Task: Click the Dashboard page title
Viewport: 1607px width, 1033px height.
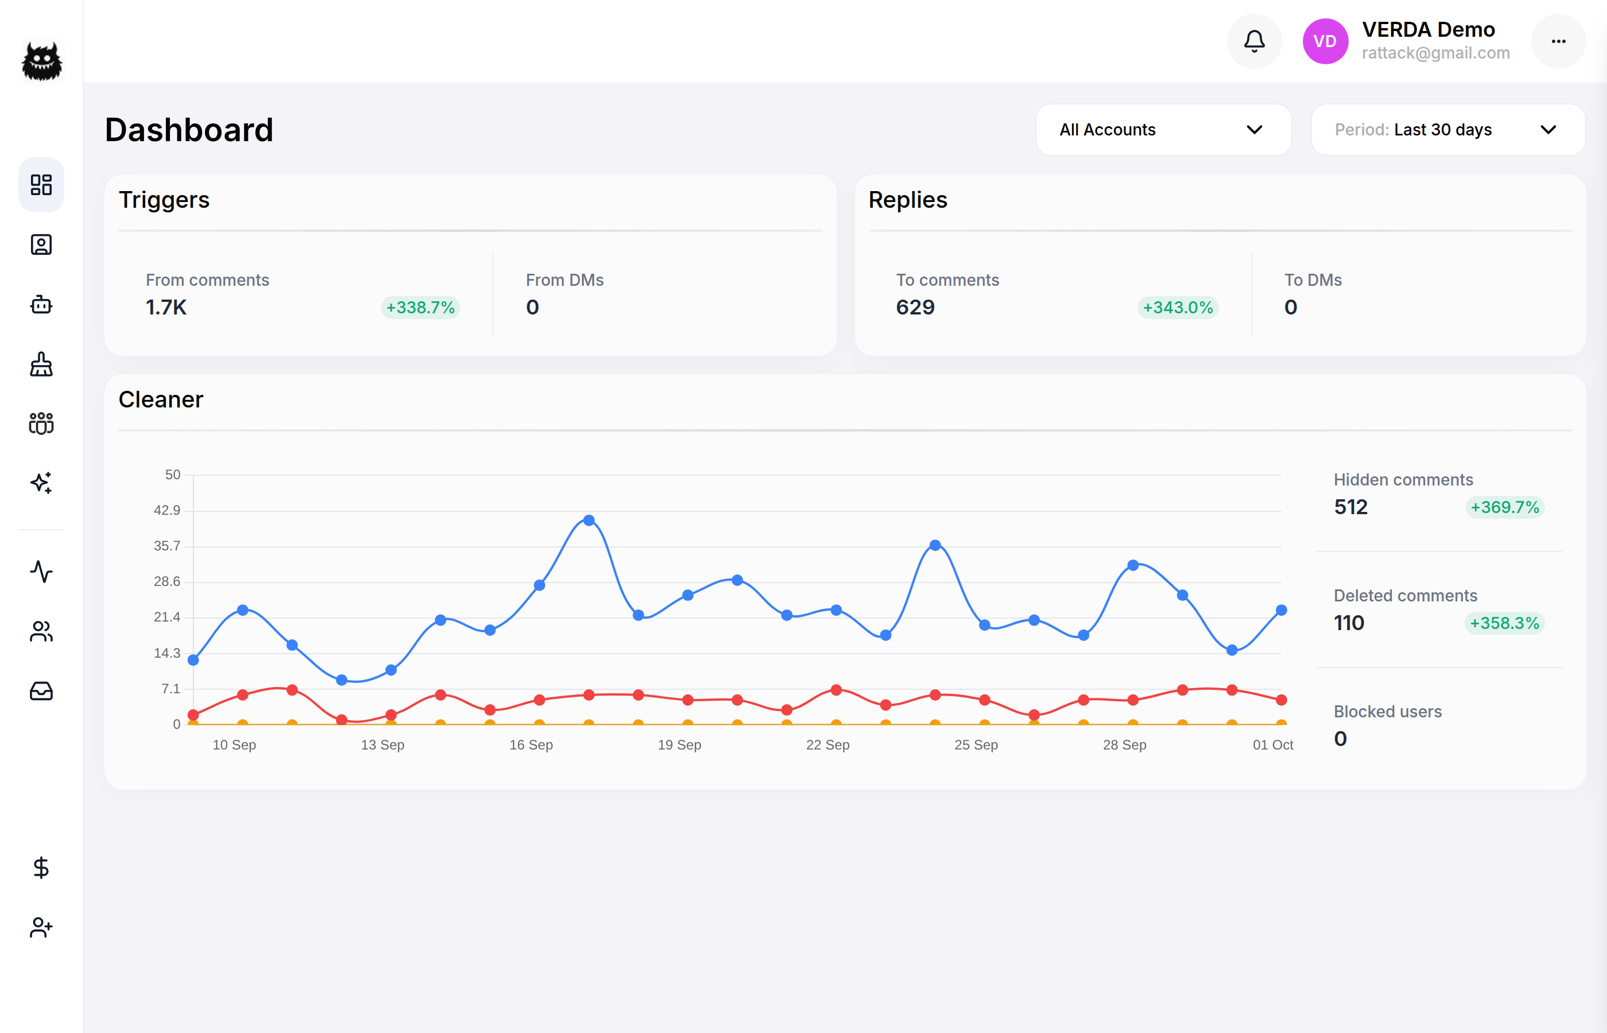Action: point(189,130)
